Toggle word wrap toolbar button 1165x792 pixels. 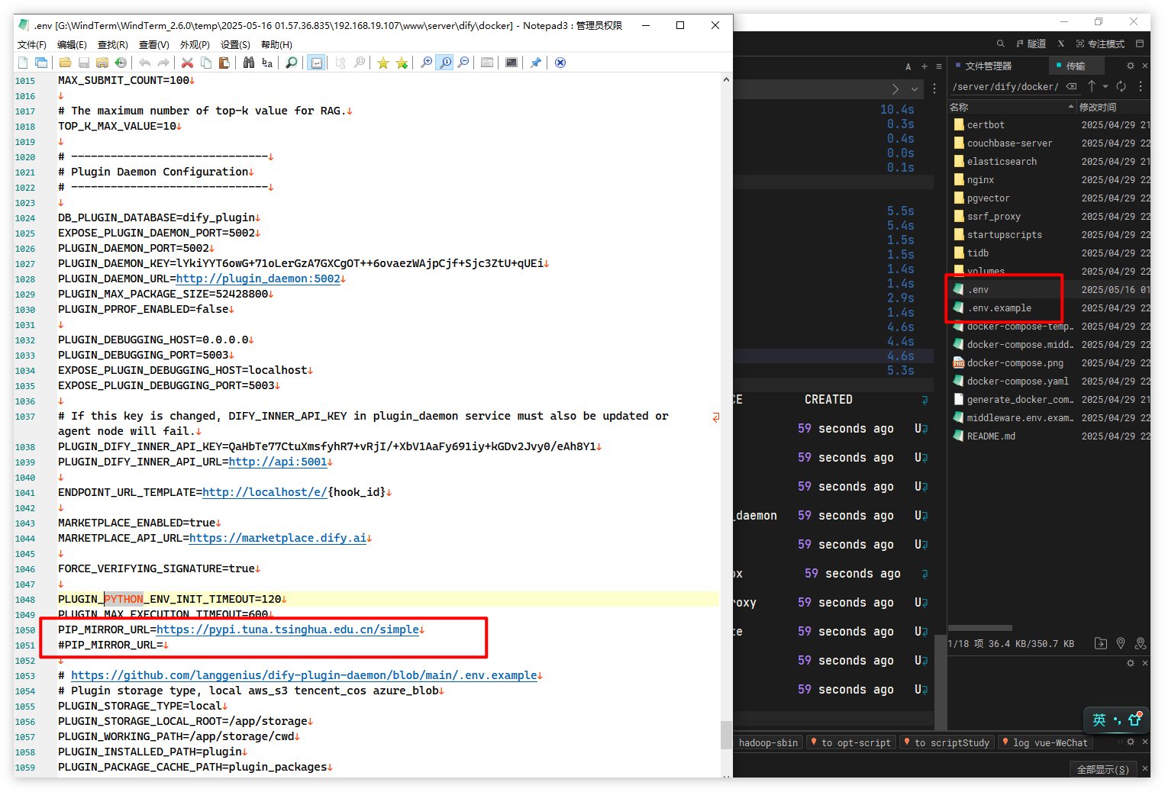[316, 63]
